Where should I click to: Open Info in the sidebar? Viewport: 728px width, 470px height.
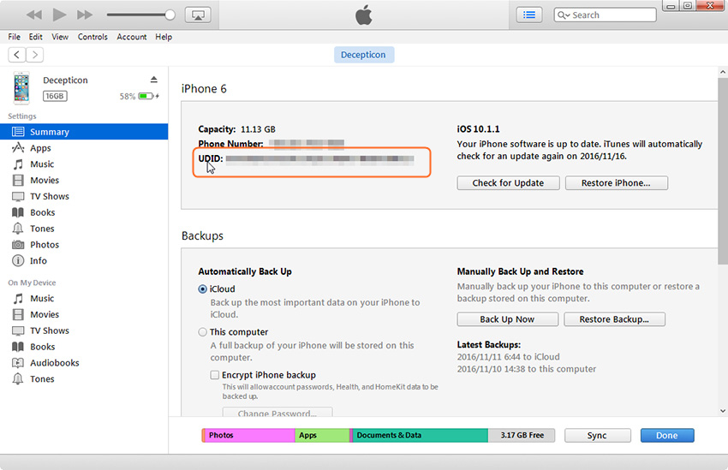[84, 261]
